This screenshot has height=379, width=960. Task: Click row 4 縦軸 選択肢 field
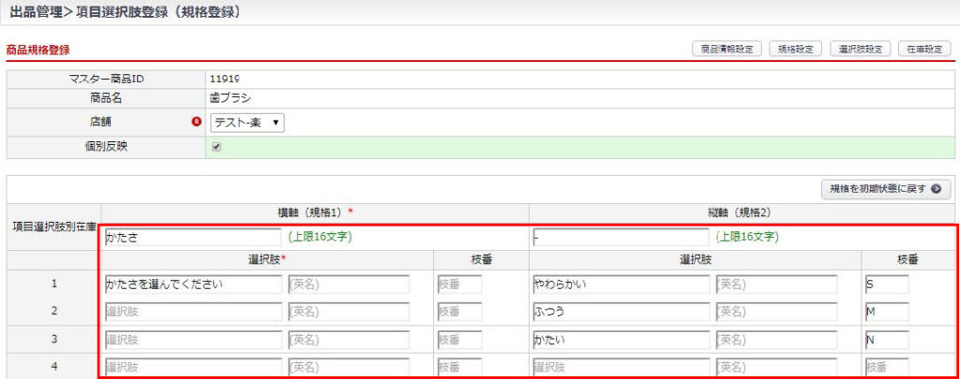pyautogui.click(x=621, y=368)
